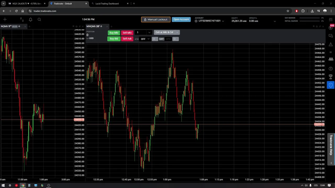Open Chrome downloads icon
Viewport: 335px width, 188px height.
click(312, 11)
